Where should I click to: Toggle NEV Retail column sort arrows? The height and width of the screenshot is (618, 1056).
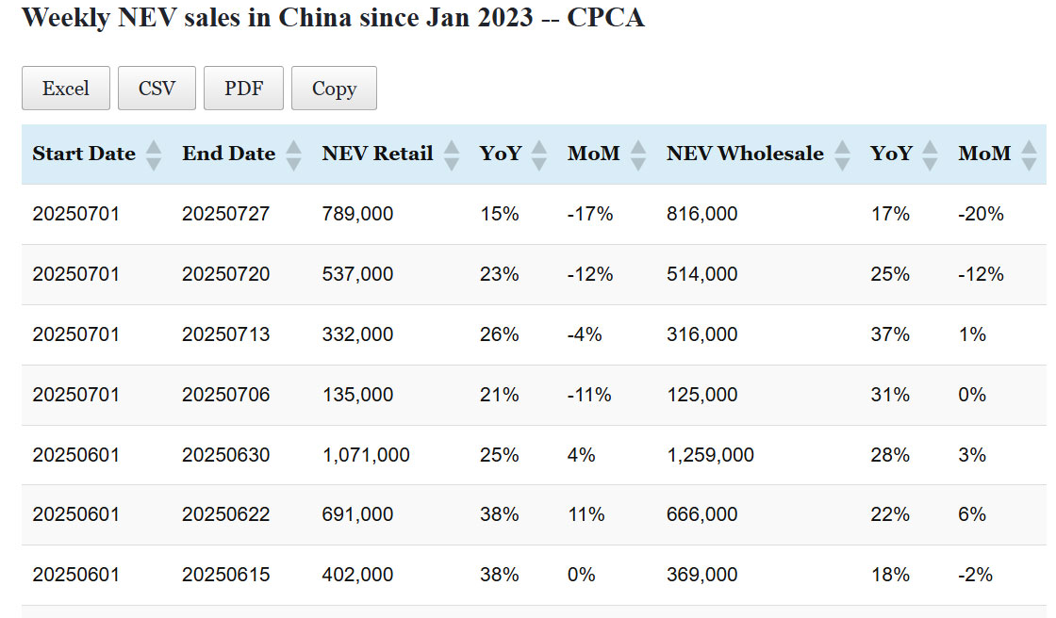tap(451, 154)
